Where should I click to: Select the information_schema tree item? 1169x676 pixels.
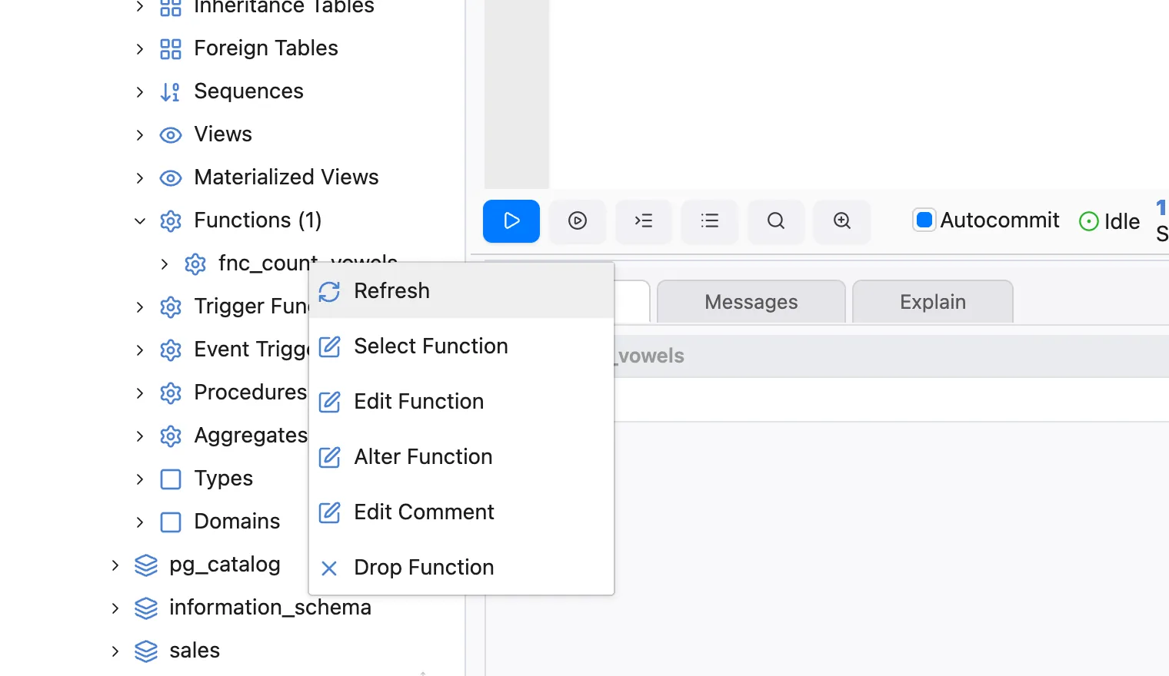point(270,608)
